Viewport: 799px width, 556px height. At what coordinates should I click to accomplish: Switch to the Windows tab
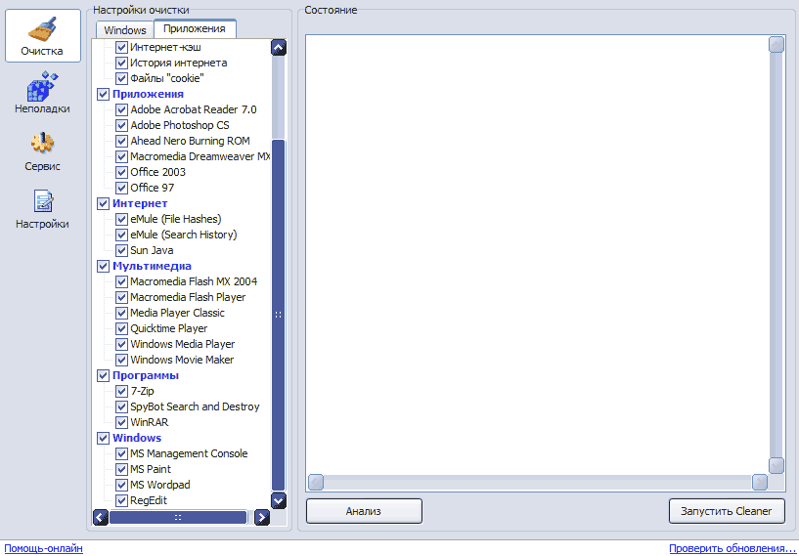[x=125, y=30]
